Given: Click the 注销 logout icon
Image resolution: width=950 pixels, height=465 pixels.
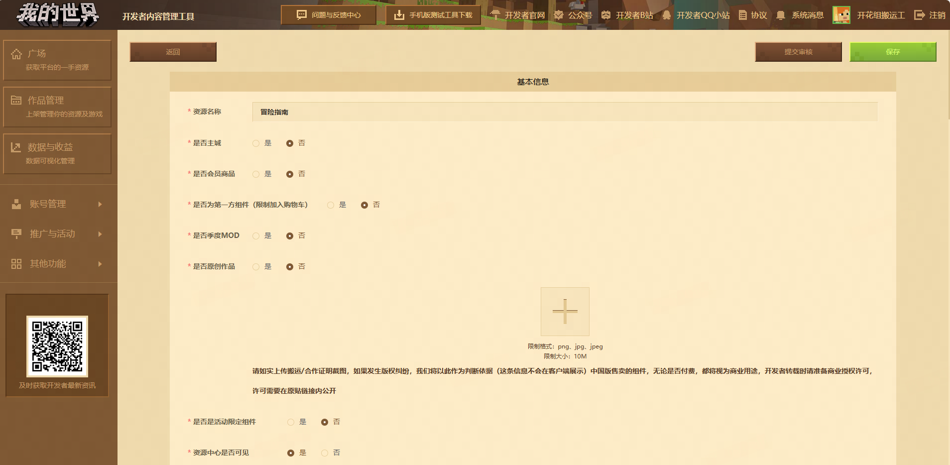Looking at the screenshot, I should click(919, 15).
